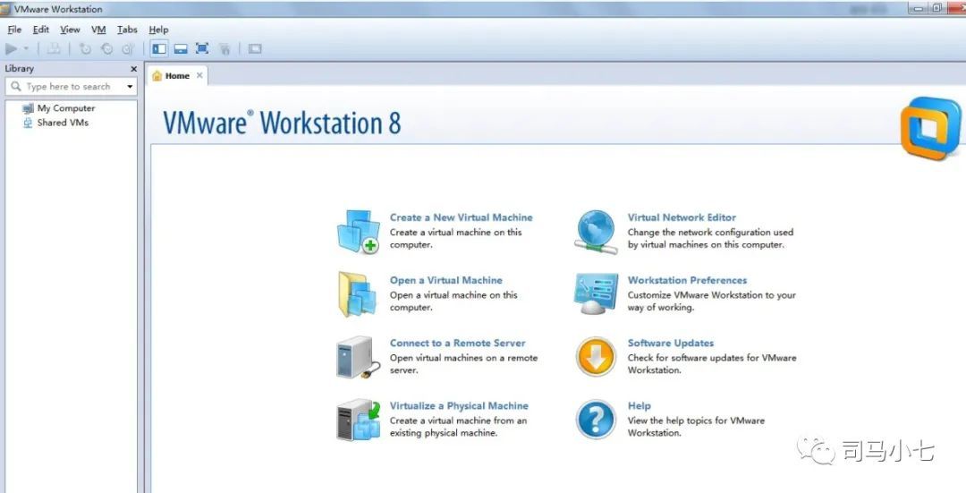This screenshot has height=493, width=966.
Task: Toggle the thumbnail bar toolbar button
Action: [x=181, y=48]
